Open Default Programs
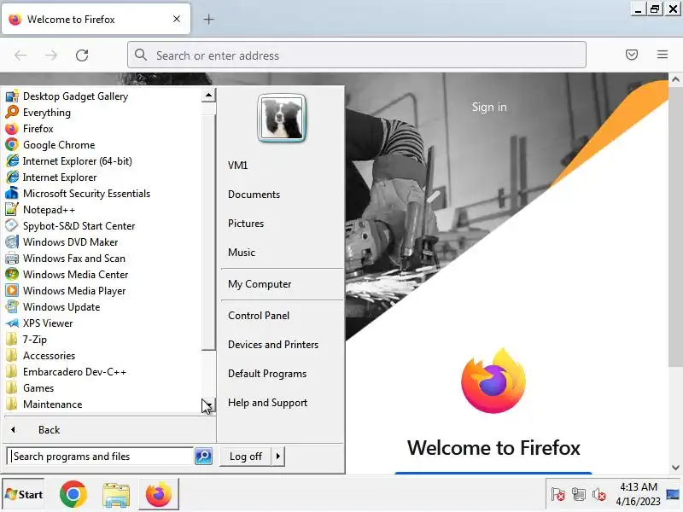This screenshot has width=683, height=512. (x=267, y=374)
